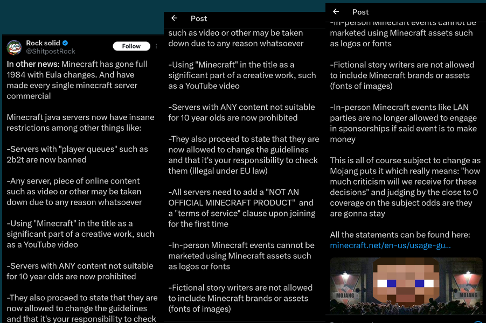Click the "This is all of course subject" paragraph

405,187
